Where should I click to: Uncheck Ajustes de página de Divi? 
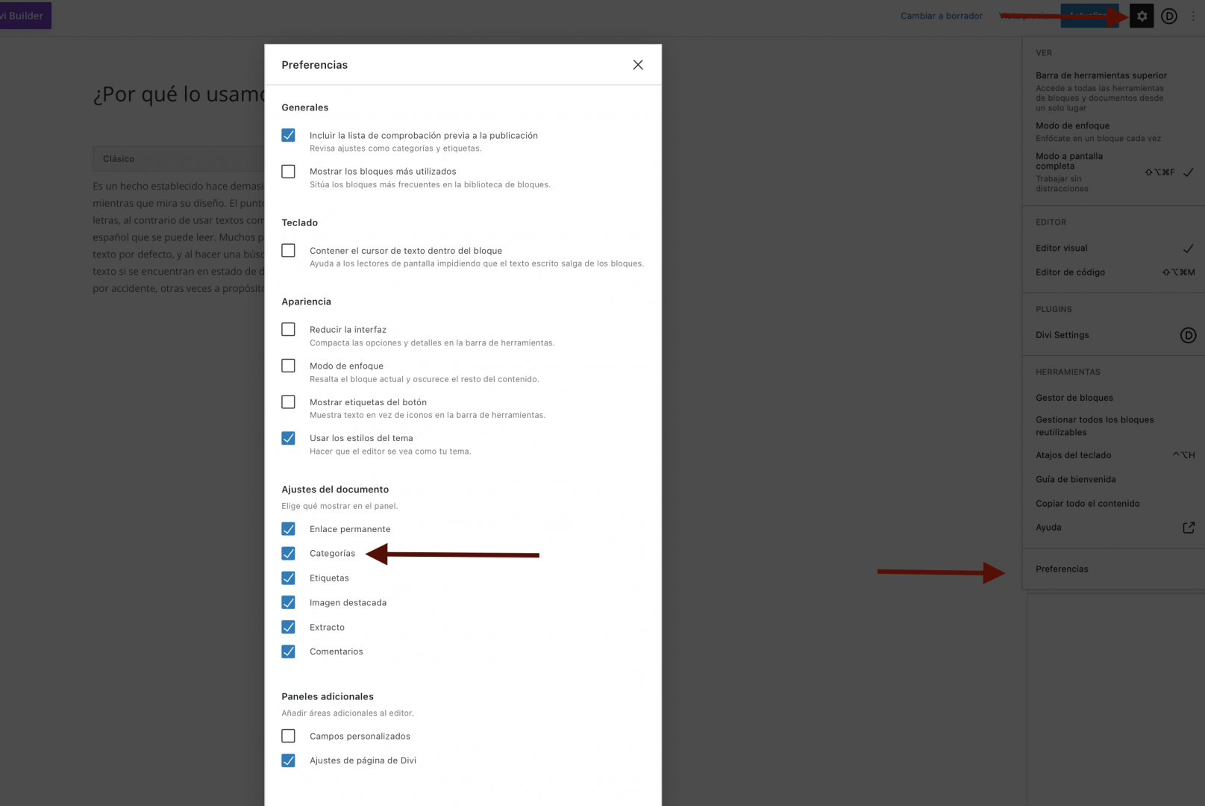pyautogui.click(x=288, y=760)
